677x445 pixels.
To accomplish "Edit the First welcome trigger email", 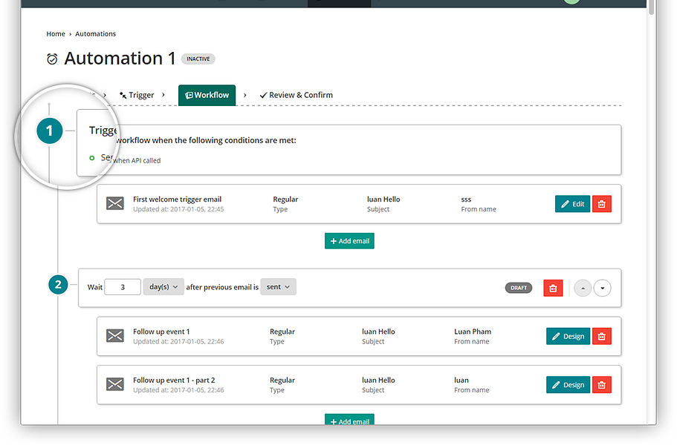I will 572,204.
